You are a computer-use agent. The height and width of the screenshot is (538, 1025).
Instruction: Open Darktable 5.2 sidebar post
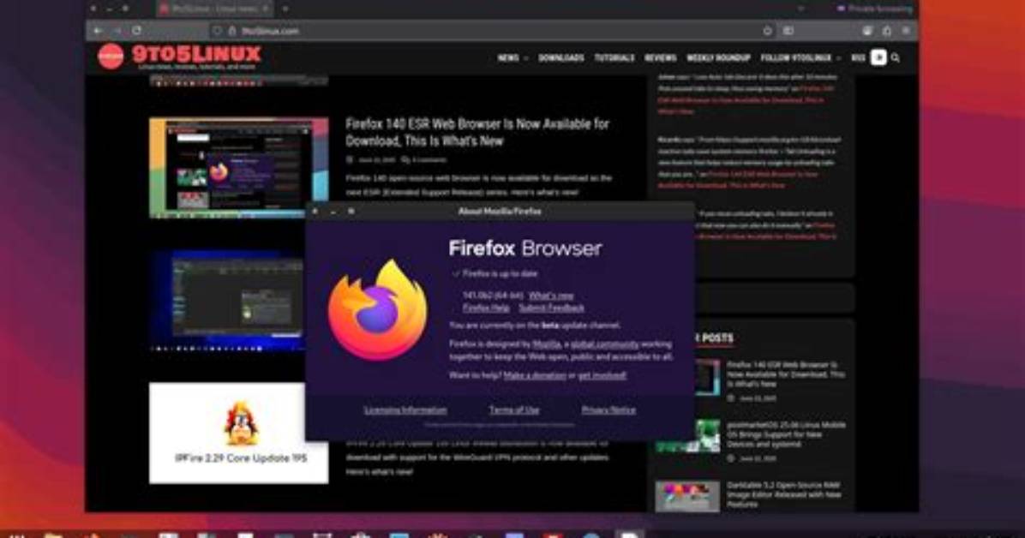pyautogui.click(x=784, y=495)
